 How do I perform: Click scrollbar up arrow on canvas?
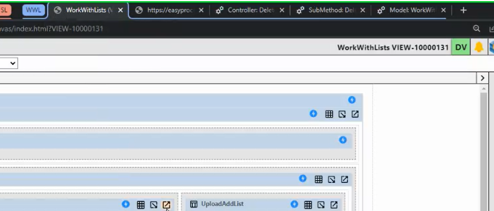point(484,89)
